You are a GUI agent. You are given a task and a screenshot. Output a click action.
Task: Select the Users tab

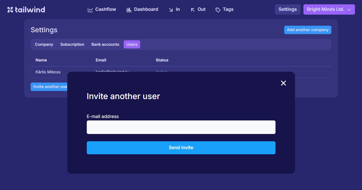pyautogui.click(x=132, y=44)
